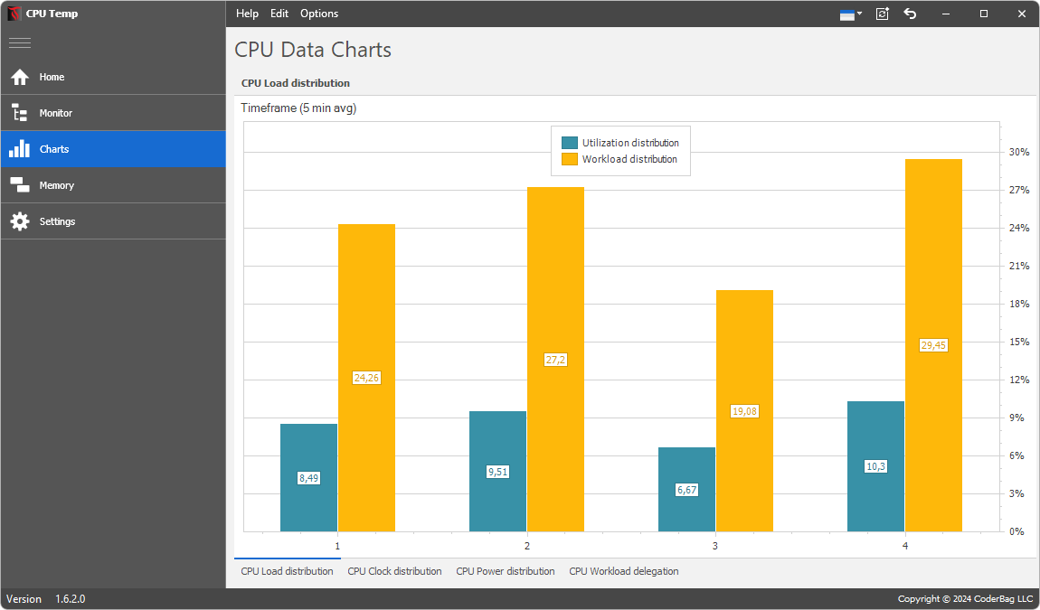This screenshot has height=610, width=1040.
Task: Click the 29,45 workload bar for core 4
Action: (x=933, y=271)
